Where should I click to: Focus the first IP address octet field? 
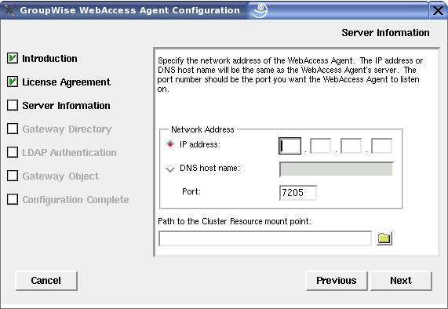pyautogui.click(x=290, y=146)
